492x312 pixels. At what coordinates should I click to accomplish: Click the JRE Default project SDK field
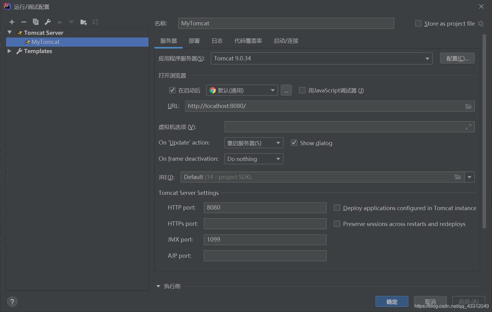[322, 177]
